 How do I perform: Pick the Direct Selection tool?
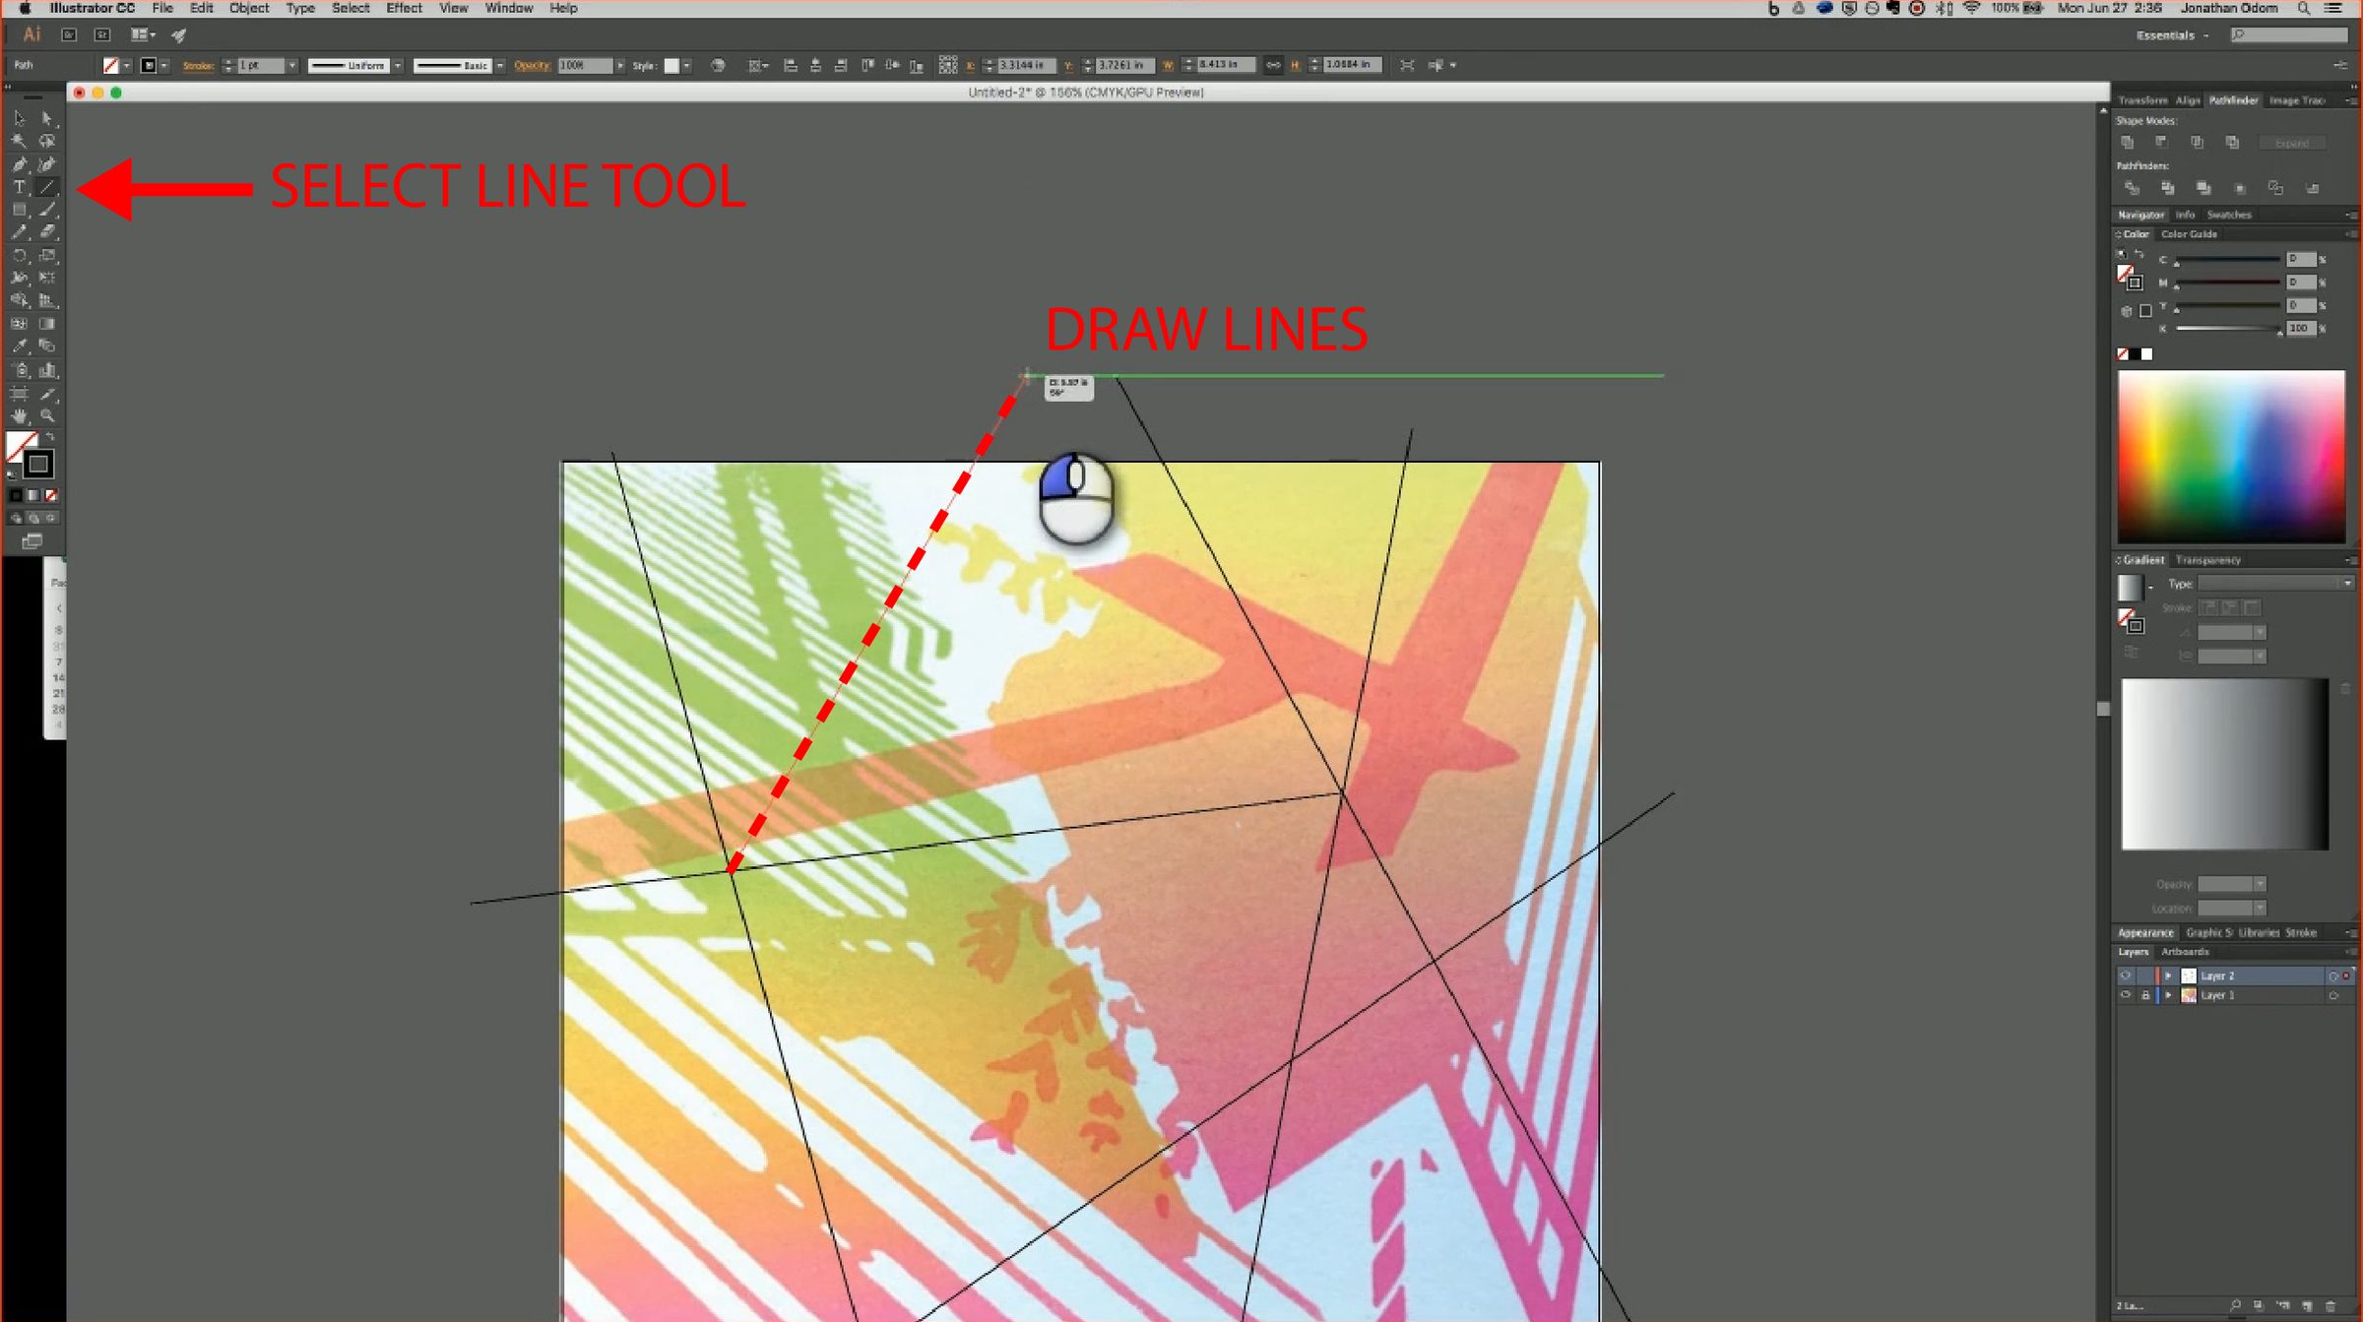(x=46, y=118)
